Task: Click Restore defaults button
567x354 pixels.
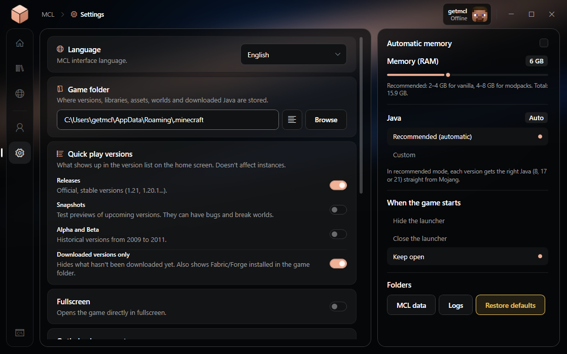Action: [x=510, y=305]
